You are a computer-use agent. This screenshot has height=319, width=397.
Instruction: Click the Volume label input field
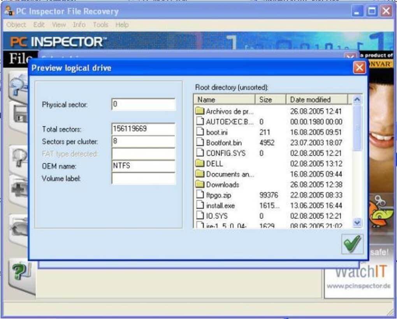click(x=143, y=178)
